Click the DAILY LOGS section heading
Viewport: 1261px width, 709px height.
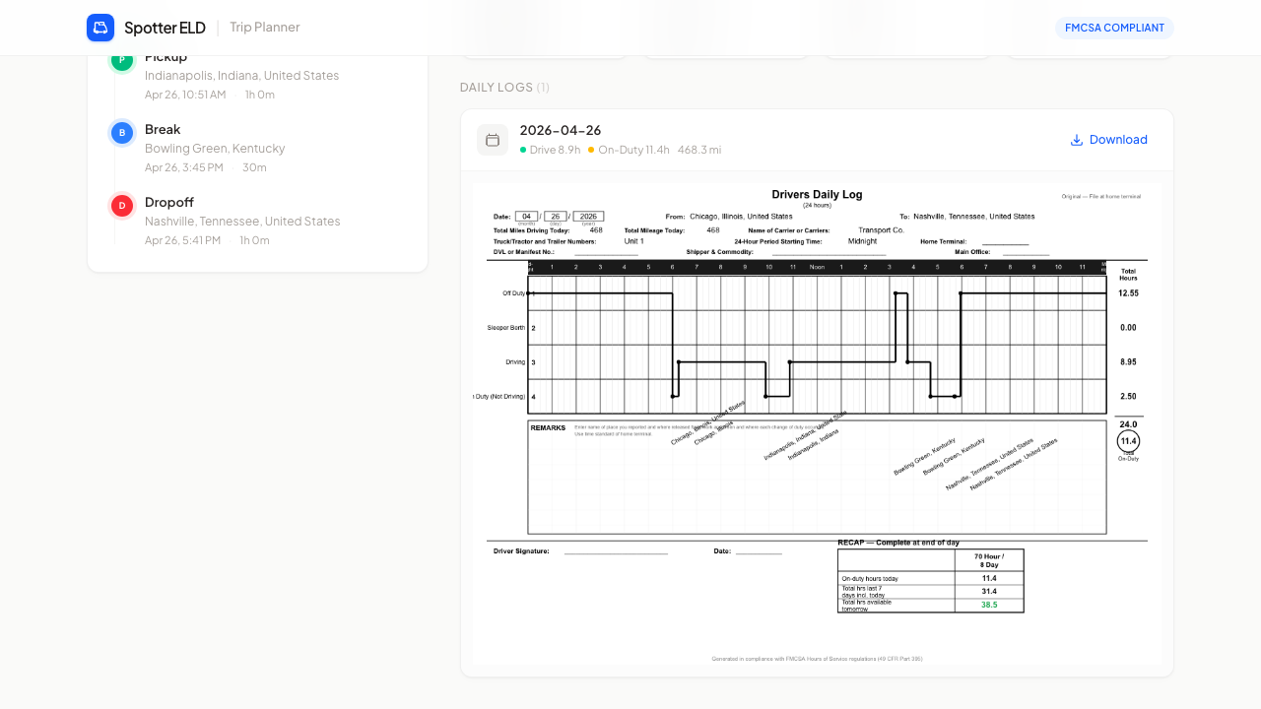point(504,88)
